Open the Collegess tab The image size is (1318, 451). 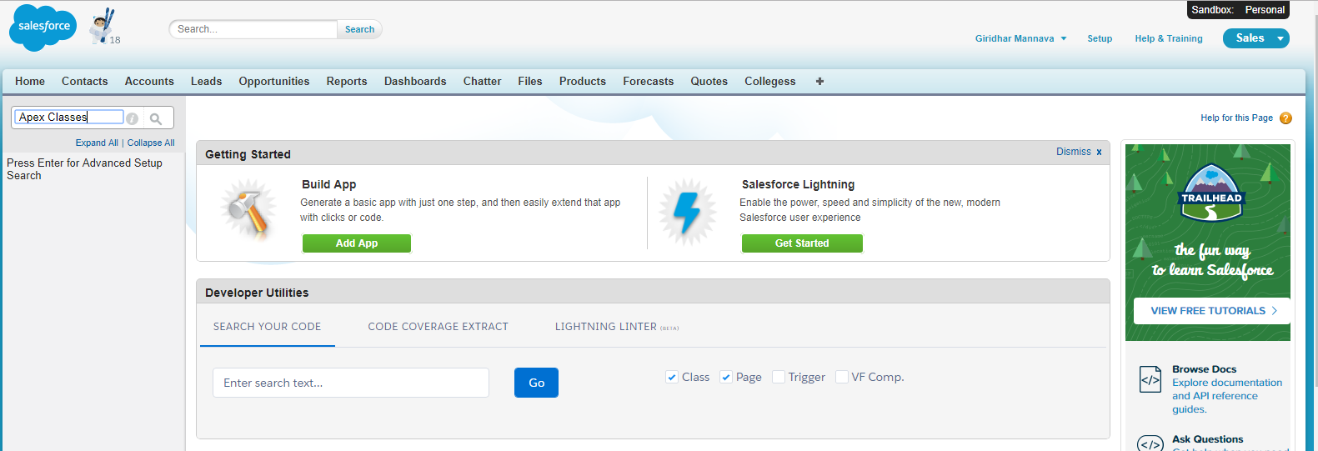tap(770, 81)
